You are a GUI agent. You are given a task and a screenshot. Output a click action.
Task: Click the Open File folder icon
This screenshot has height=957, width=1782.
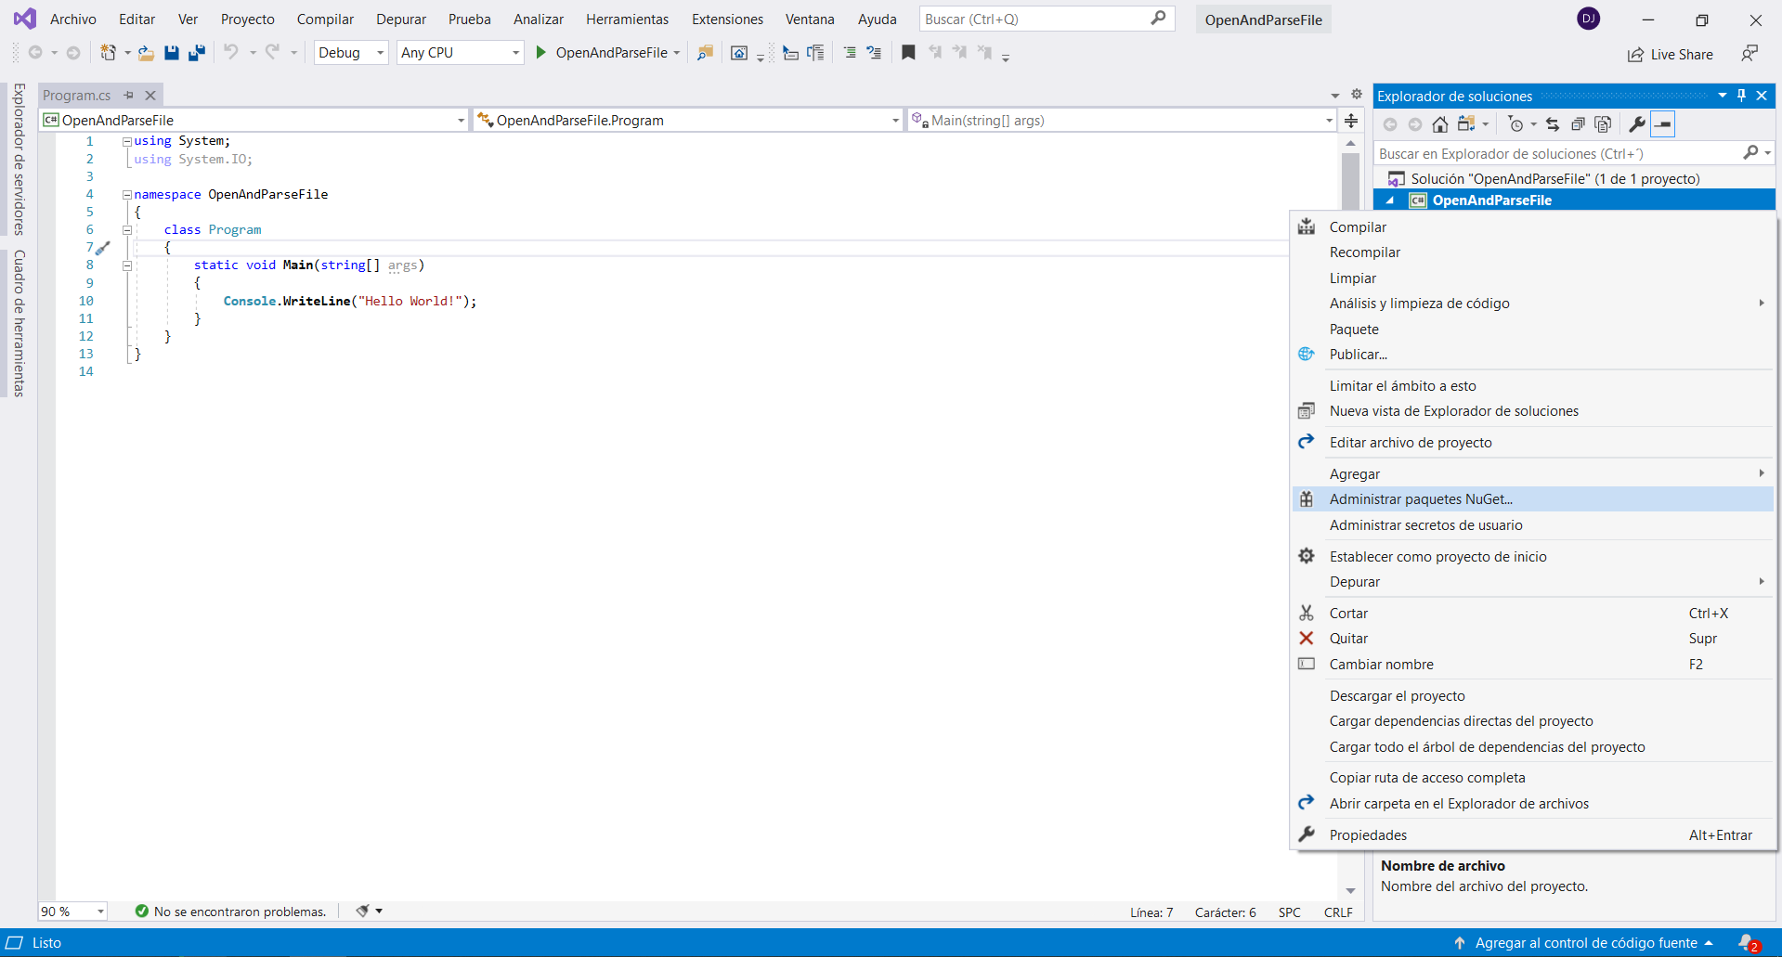(146, 53)
